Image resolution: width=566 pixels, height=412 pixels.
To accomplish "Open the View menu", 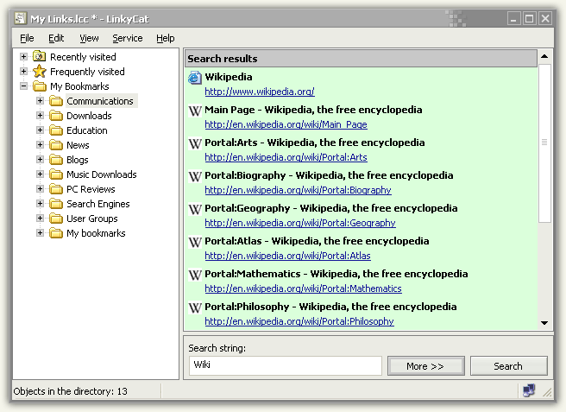I will (x=89, y=38).
